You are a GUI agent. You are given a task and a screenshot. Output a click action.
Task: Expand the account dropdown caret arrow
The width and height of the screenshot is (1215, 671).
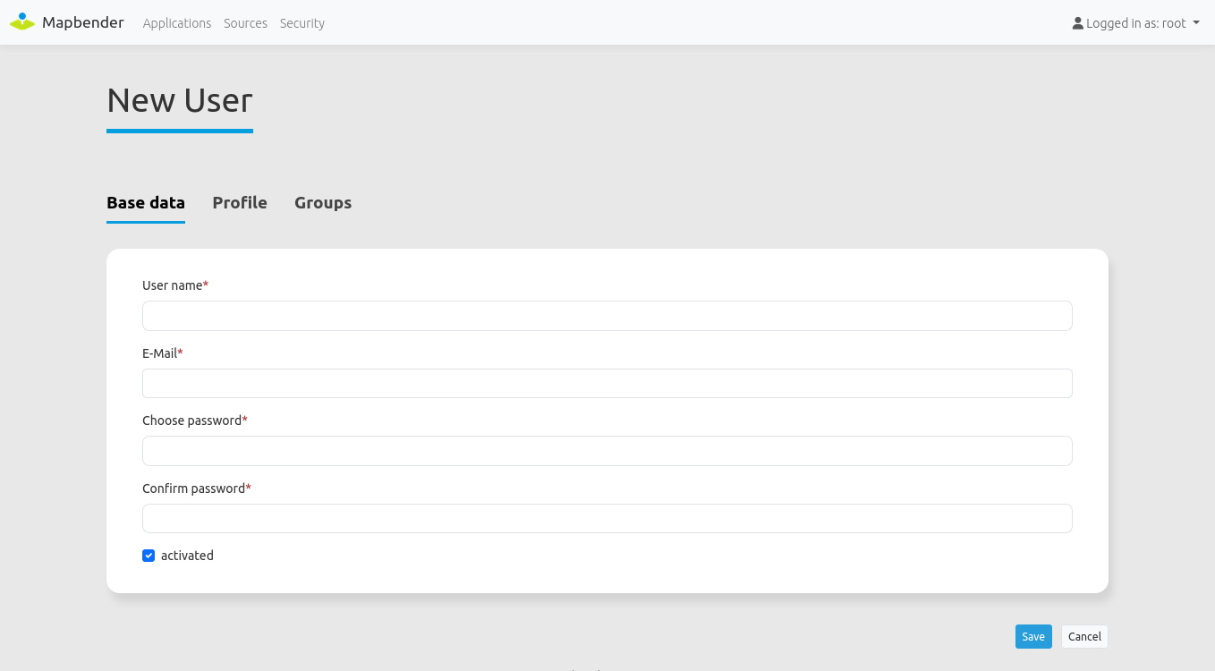1196,23
